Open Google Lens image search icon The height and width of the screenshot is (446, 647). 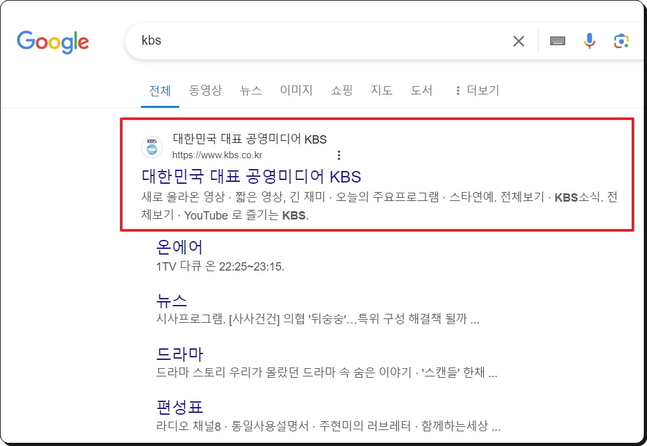click(x=621, y=41)
